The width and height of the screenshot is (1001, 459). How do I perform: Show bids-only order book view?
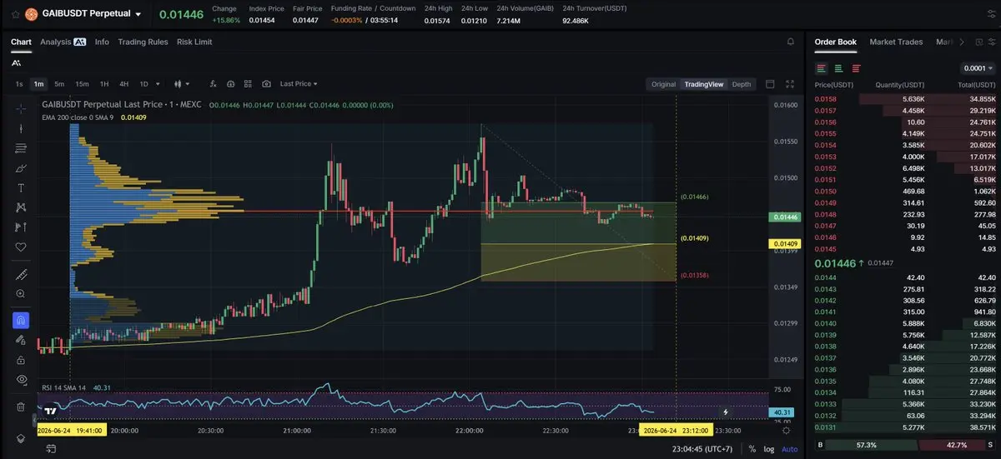[x=838, y=68]
